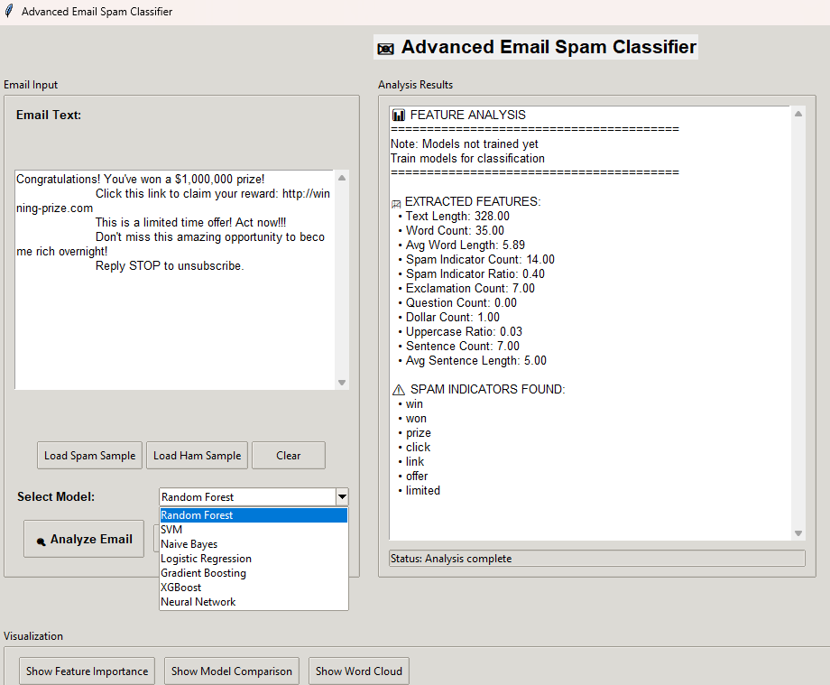Show the Word Cloud visualization

tap(358, 671)
